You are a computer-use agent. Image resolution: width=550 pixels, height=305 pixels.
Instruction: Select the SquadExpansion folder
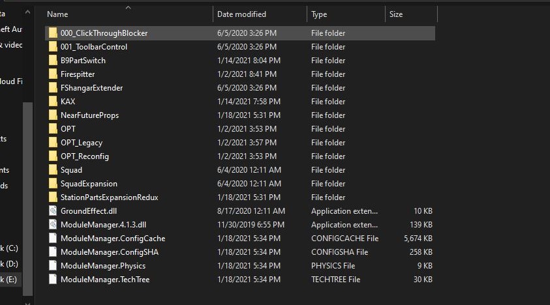click(x=89, y=184)
